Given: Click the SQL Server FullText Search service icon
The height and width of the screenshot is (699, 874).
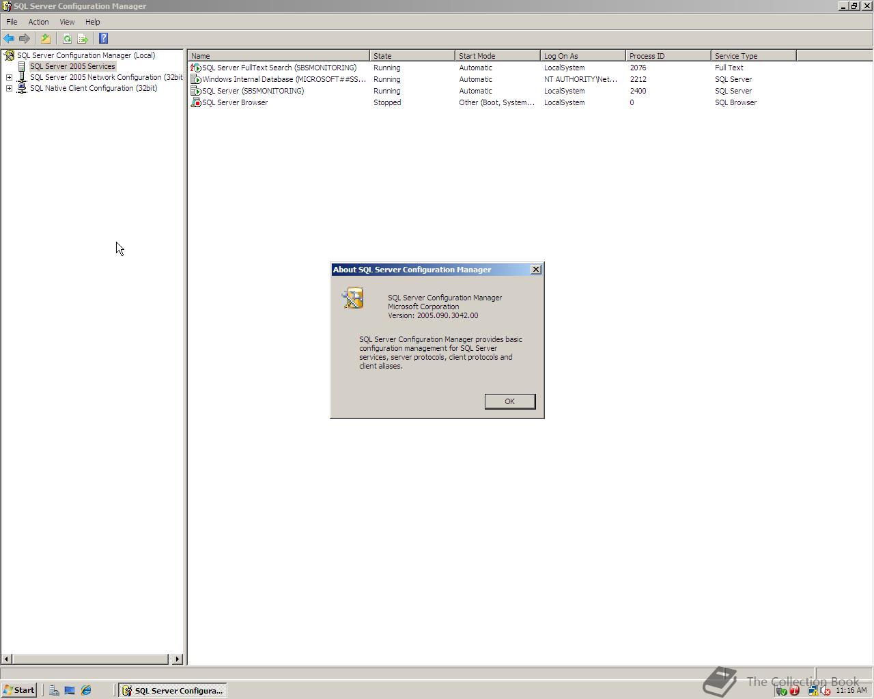Looking at the screenshot, I should (x=196, y=68).
